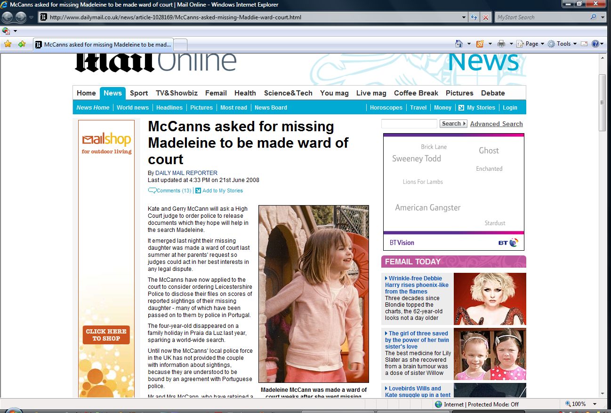Open the zoom level dropdown arrow
611x413 pixels.
click(x=595, y=404)
